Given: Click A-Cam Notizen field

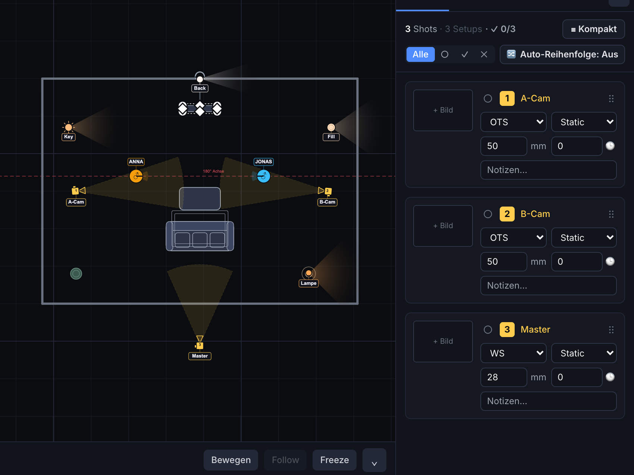Looking at the screenshot, I should 549,170.
